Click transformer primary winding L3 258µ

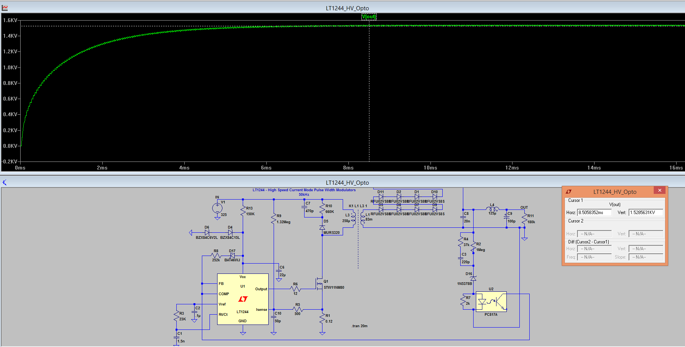tap(353, 219)
